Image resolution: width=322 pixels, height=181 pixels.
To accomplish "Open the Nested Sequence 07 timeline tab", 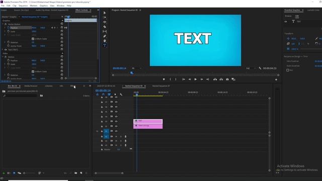I will (x=161, y=86).
